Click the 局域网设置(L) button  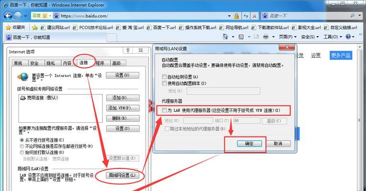pos(122,175)
